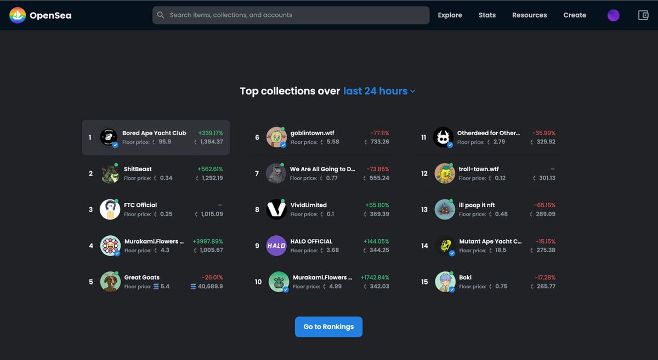658x360 pixels.
Task: Open the Stats menu
Action: point(487,15)
